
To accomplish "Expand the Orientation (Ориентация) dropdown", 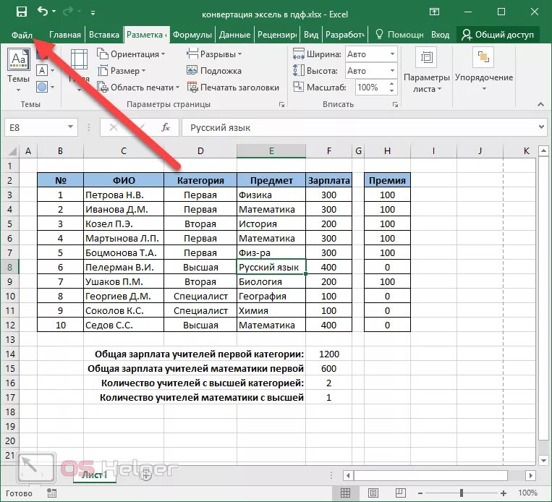I will 131,54.
